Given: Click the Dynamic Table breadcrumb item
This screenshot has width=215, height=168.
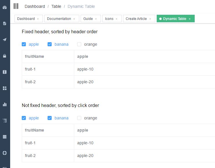Looking at the screenshot, I should (81, 6).
